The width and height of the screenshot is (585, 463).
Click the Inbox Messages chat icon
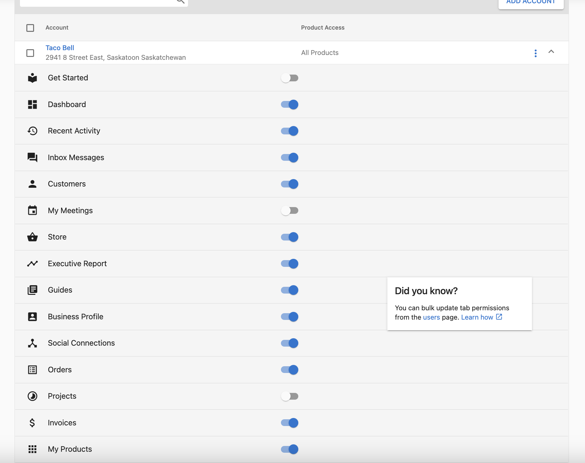[x=32, y=158]
